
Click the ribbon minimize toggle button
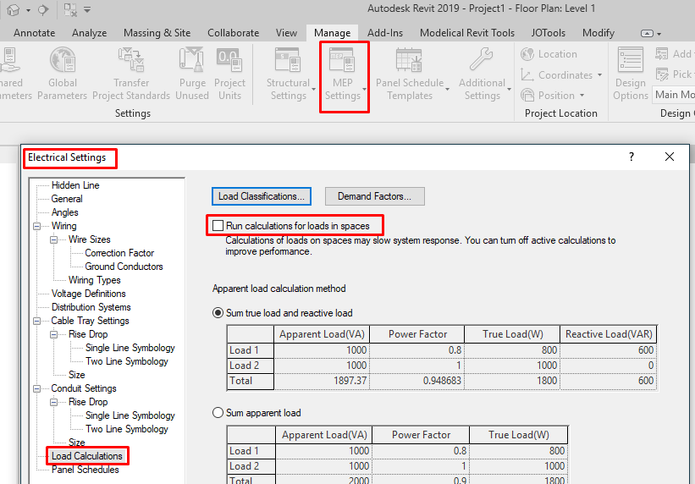(x=647, y=33)
